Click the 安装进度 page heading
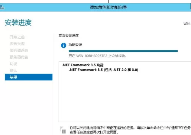The image size is (191, 135). pos(18,23)
